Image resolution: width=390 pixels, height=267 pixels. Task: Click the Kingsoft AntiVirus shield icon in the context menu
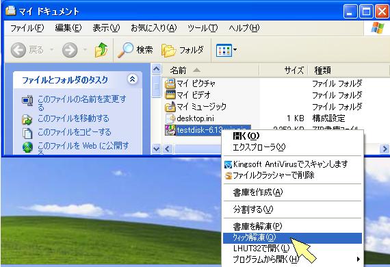point(228,164)
